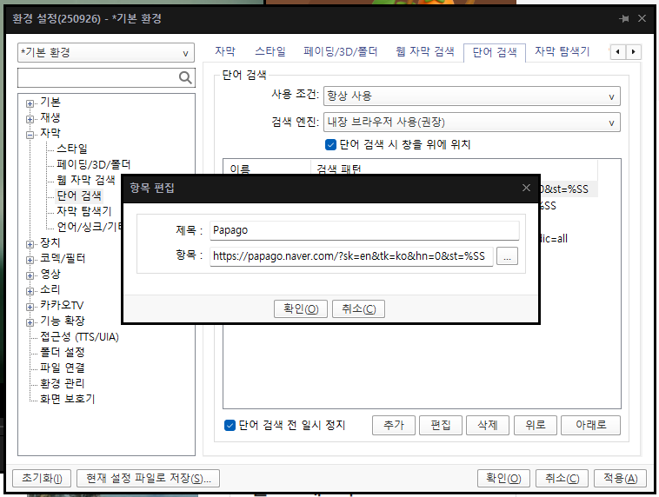Switch to the 웹 자막 검색 tab

425,51
